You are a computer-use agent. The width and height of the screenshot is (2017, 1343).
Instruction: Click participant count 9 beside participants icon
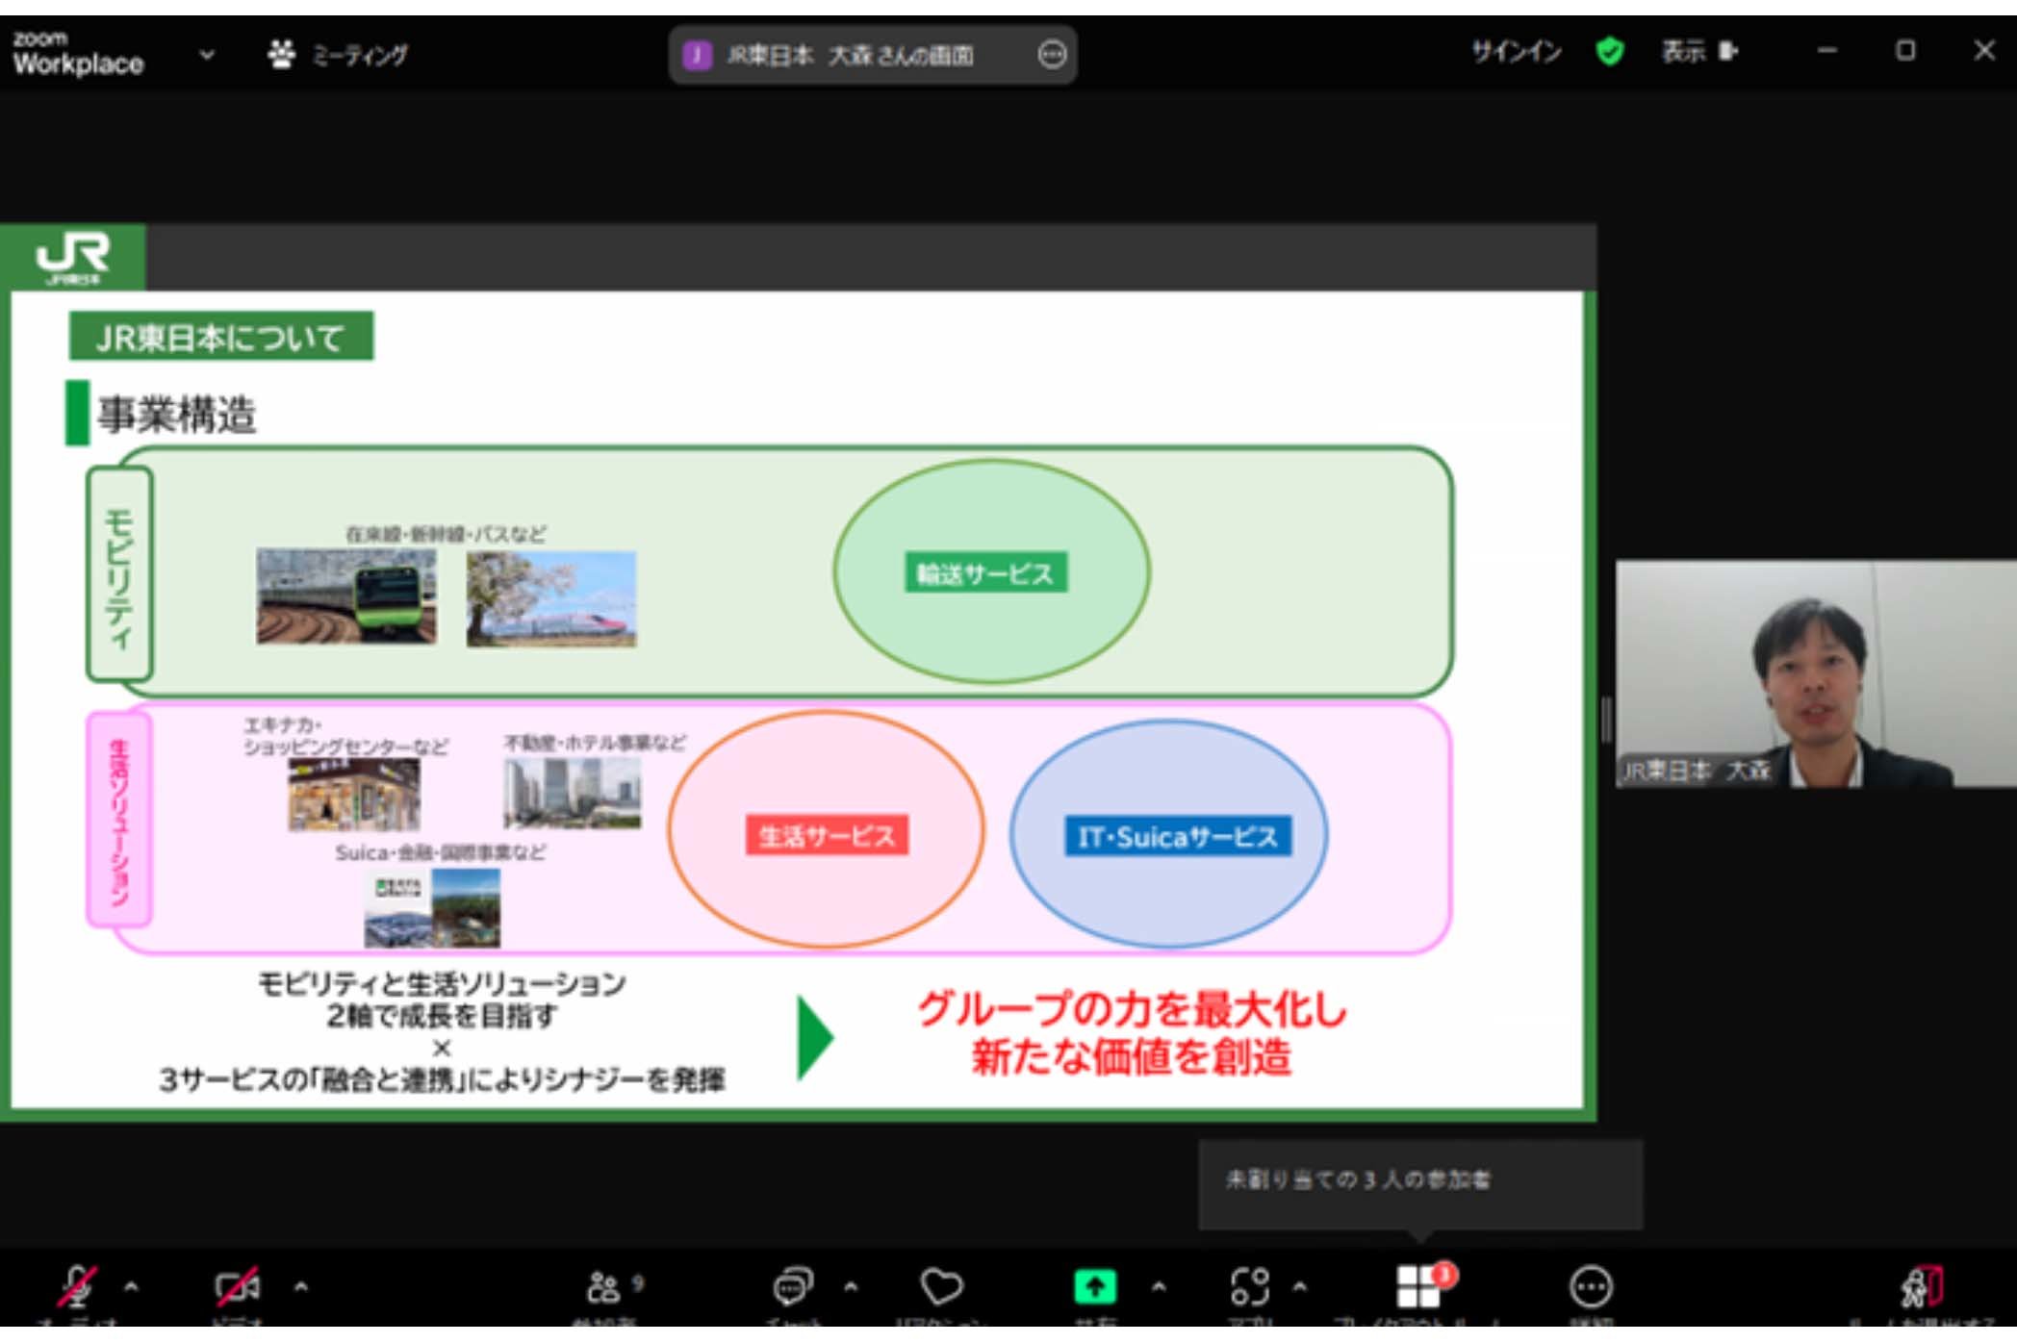637,1282
